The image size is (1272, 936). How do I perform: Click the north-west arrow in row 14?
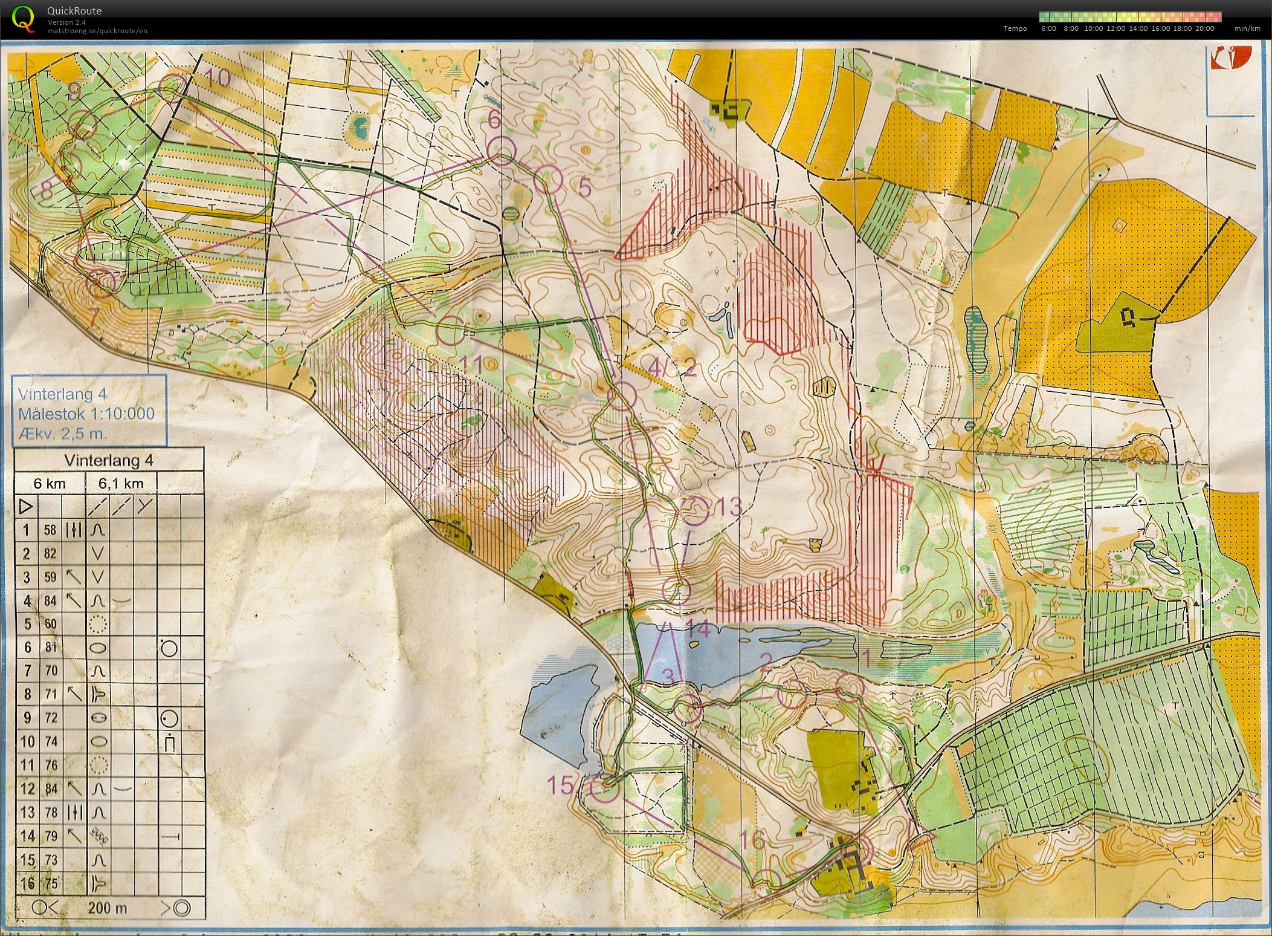pyautogui.click(x=73, y=836)
